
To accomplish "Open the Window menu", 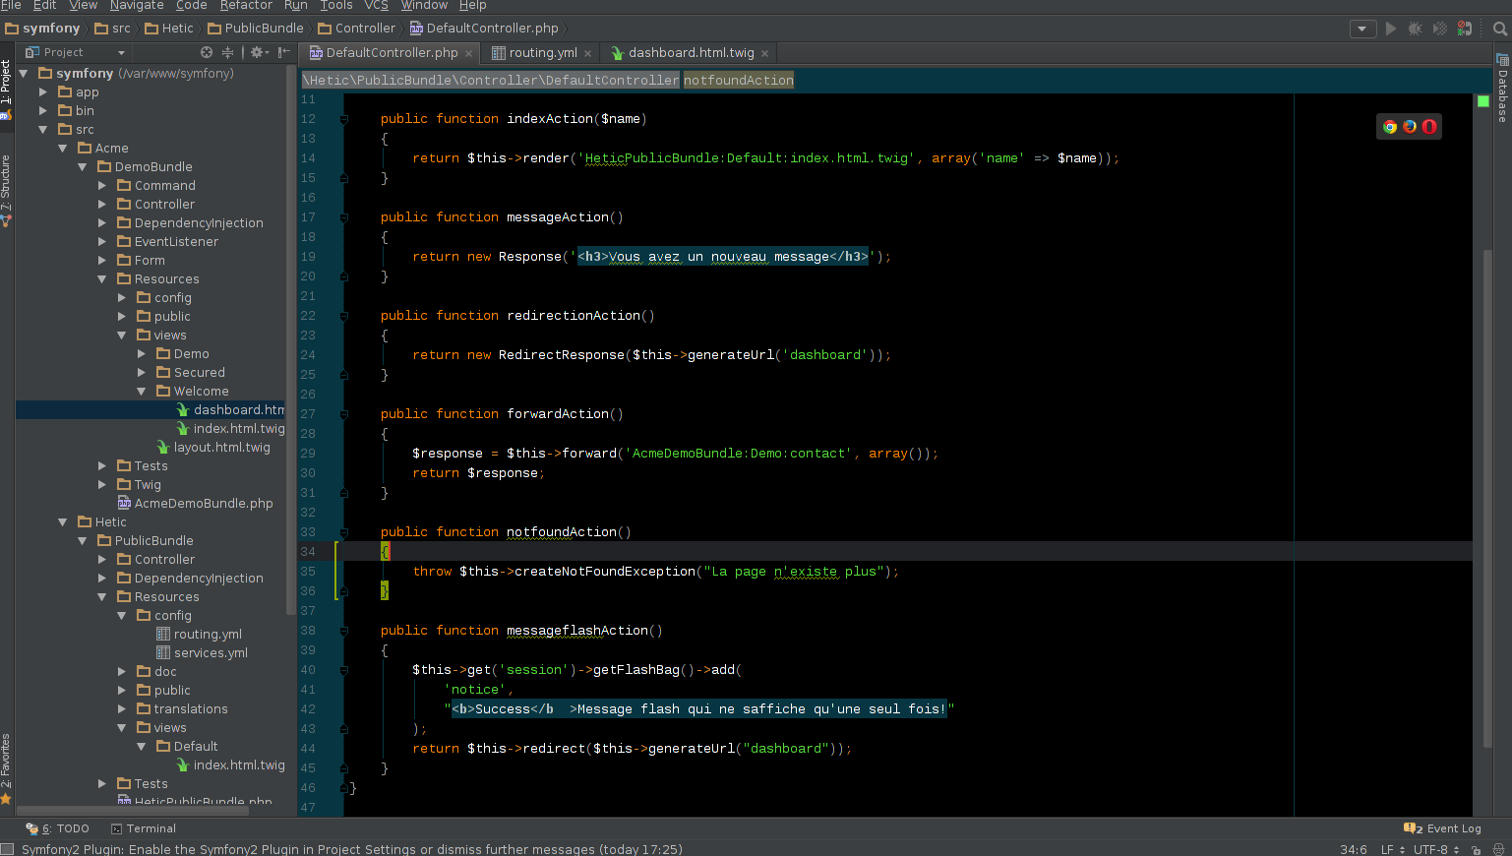I will (x=424, y=5).
